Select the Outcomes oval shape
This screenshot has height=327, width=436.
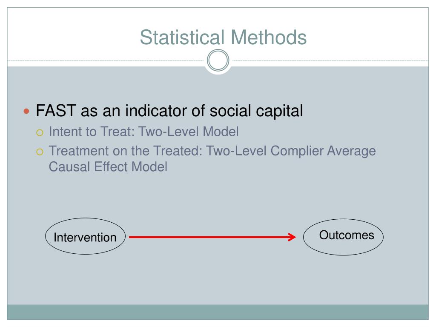click(x=343, y=237)
